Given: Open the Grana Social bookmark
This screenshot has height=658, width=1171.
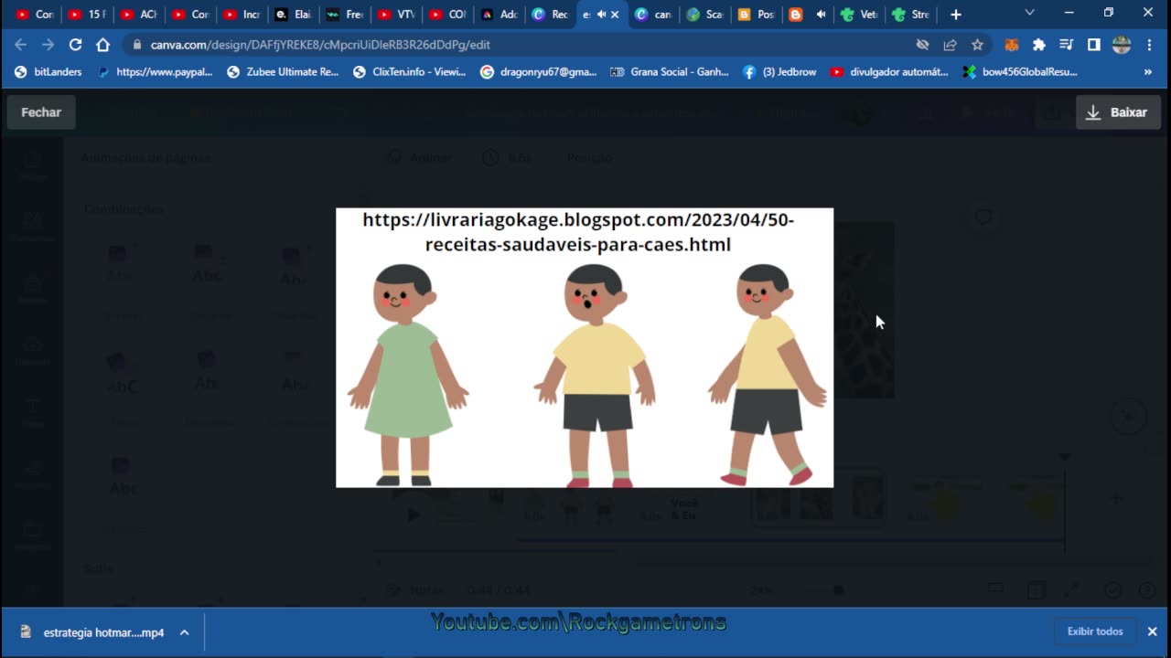Looking at the screenshot, I should [x=670, y=71].
